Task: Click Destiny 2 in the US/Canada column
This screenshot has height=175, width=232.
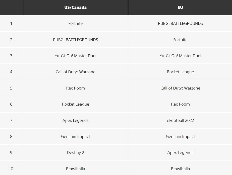Action: (x=75, y=152)
